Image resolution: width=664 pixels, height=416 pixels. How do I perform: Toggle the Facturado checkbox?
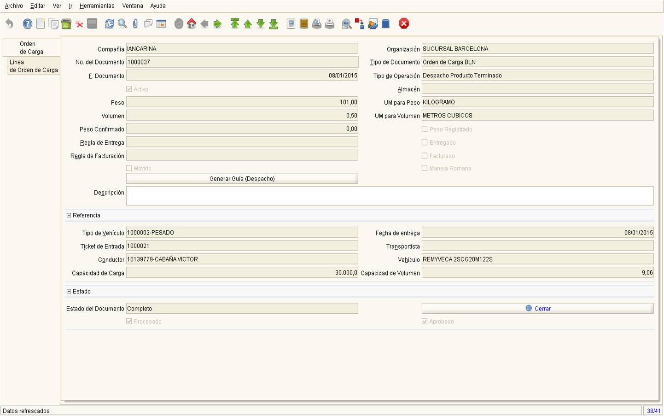coord(425,156)
